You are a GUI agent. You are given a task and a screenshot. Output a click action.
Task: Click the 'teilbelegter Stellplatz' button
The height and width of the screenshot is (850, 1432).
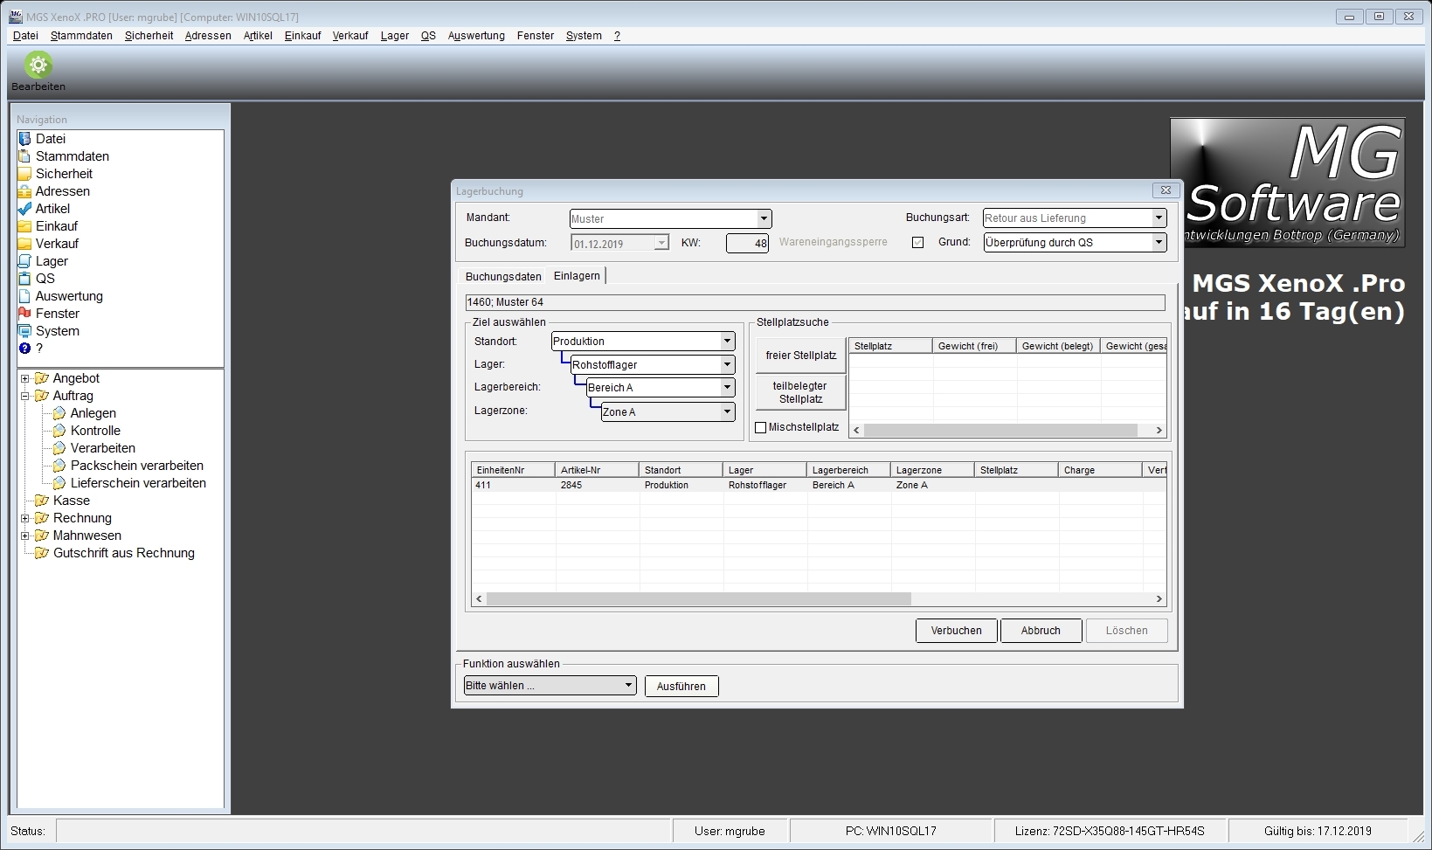click(801, 393)
